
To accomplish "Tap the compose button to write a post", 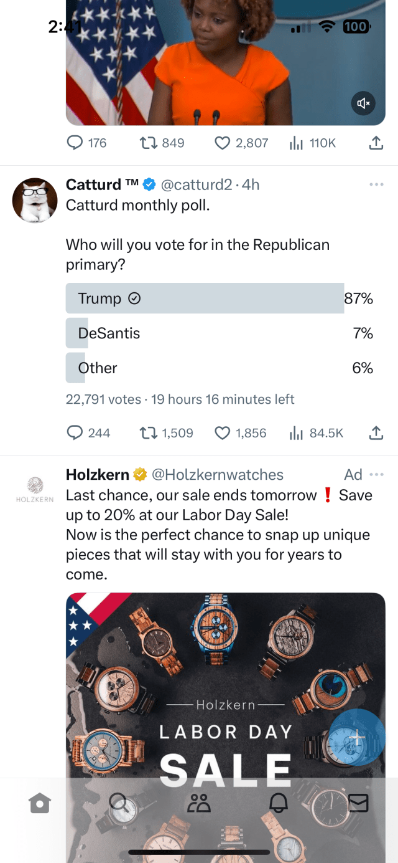I will 356,737.
